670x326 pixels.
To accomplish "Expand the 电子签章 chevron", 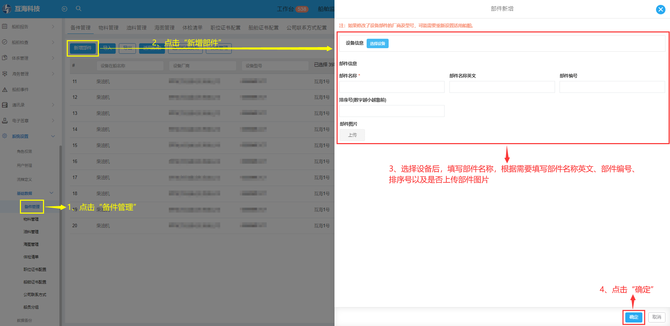I will tap(53, 120).
